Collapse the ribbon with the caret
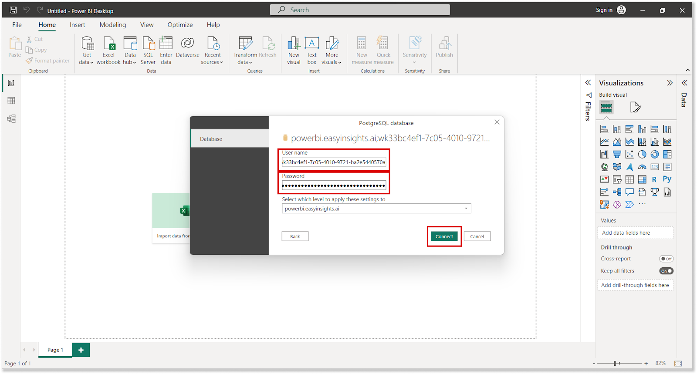697x374 pixels. (688, 70)
